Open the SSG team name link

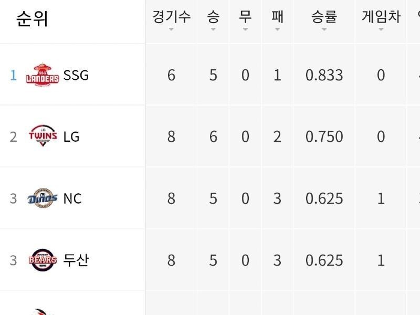click(x=76, y=75)
